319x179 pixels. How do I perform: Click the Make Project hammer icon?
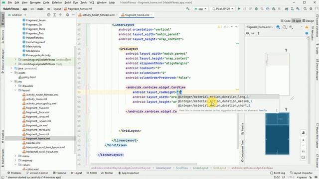[x=187, y=9]
